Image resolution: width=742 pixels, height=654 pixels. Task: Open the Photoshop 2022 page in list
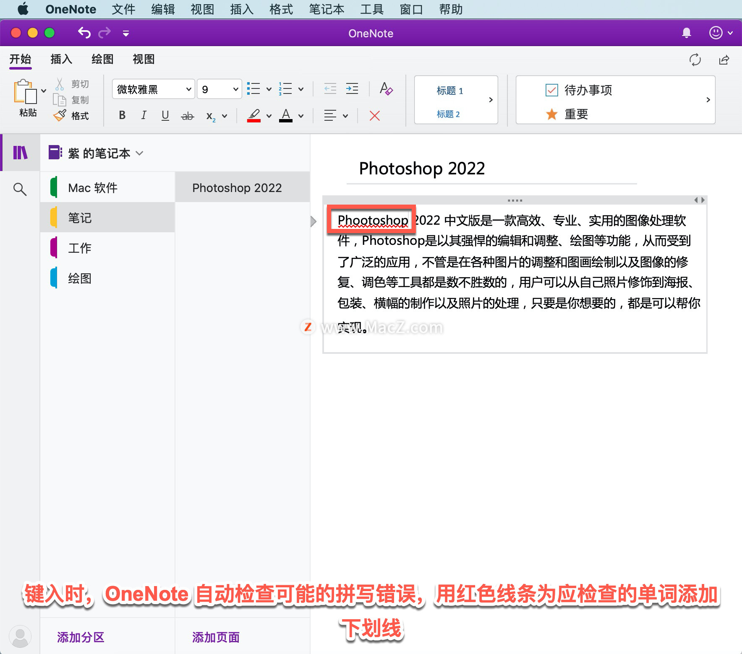(243, 187)
